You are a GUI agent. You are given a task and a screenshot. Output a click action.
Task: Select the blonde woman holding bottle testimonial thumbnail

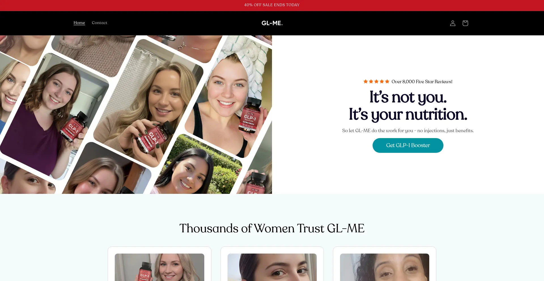(159, 267)
